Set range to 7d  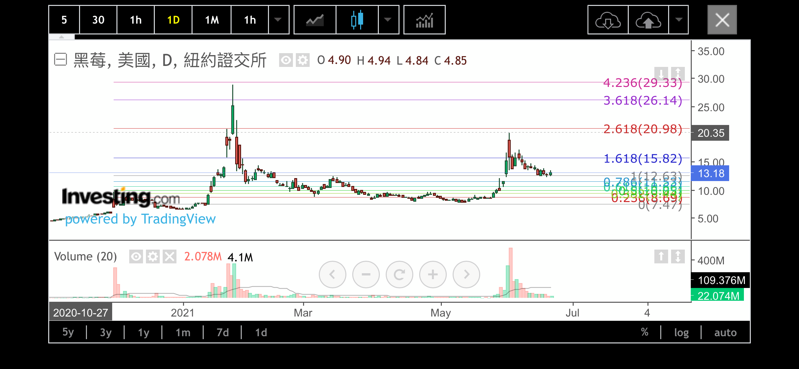pyautogui.click(x=223, y=332)
